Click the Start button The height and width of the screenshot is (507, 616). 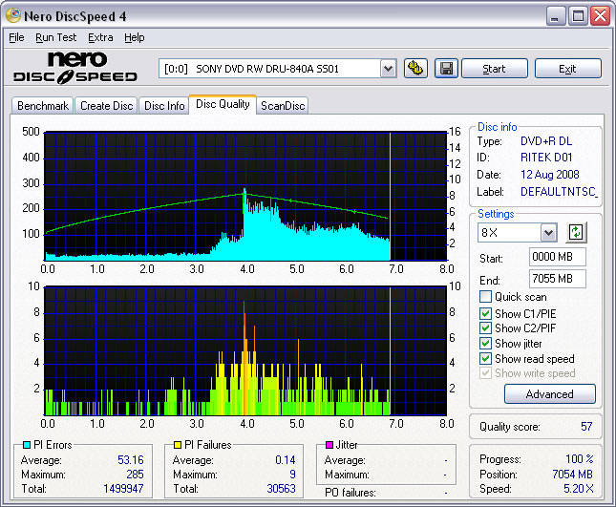pyautogui.click(x=494, y=69)
